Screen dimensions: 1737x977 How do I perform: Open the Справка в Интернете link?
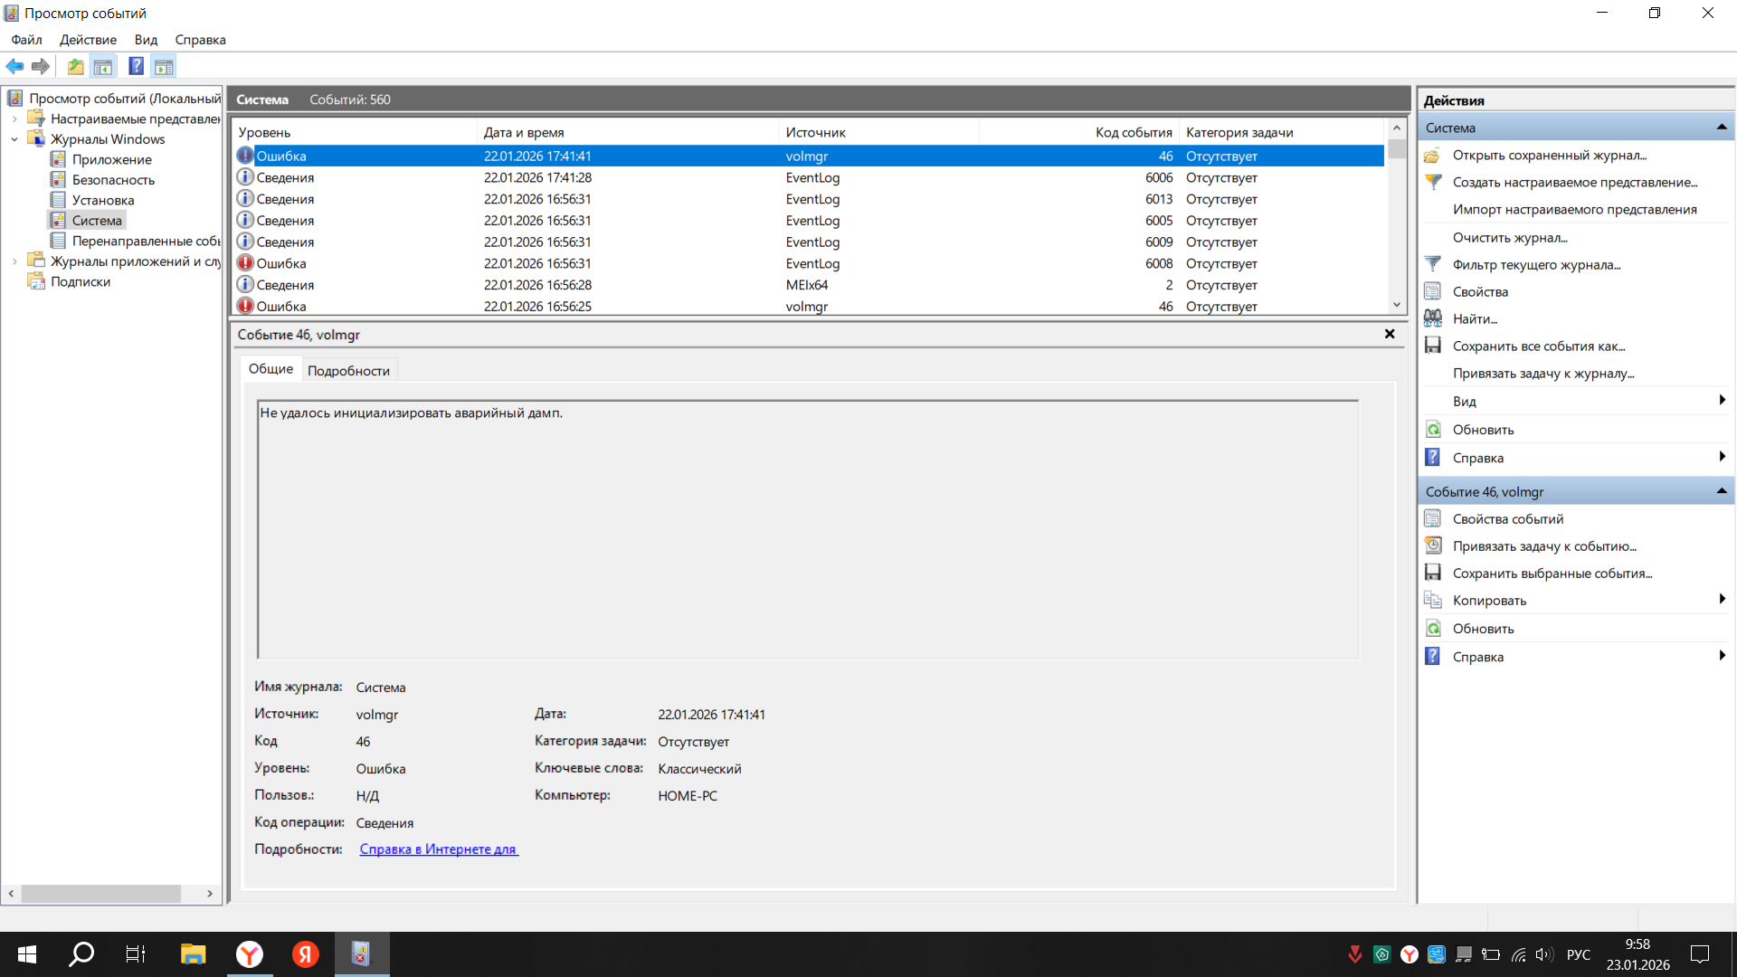coord(439,849)
